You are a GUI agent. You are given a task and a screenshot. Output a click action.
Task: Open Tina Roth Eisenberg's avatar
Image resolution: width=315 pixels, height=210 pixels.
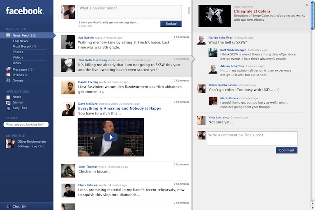68,65
